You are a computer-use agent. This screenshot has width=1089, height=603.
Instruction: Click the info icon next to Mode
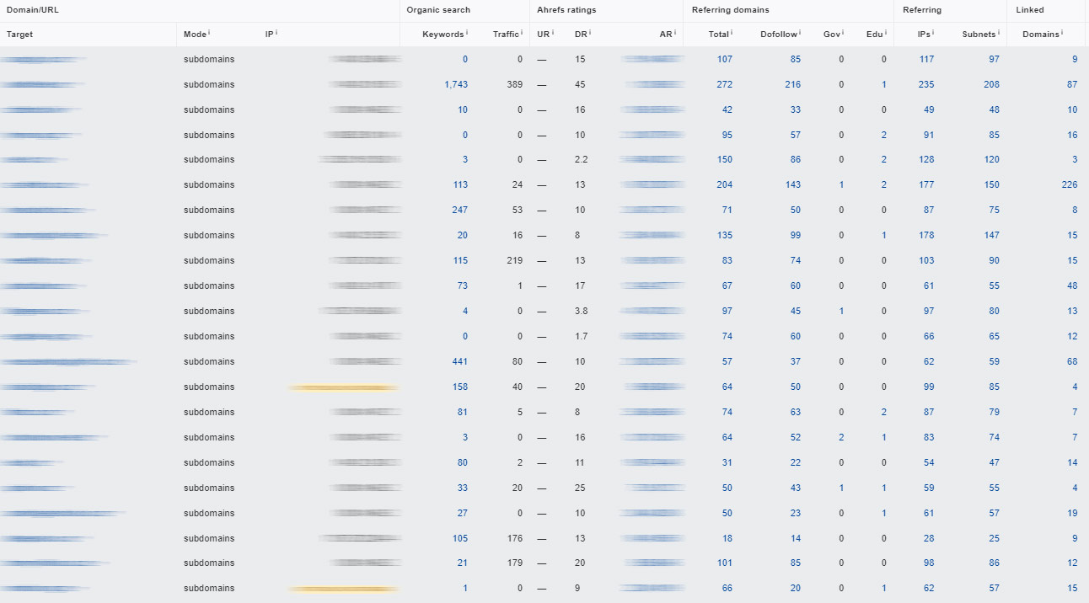(209, 33)
